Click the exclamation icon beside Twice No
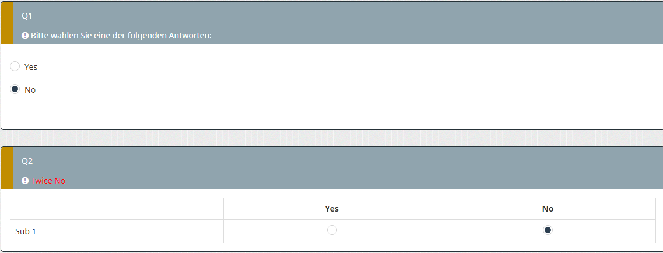Image resolution: width=663 pixels, height=253 pixels. pyautogui.click(x=25, y=181)
